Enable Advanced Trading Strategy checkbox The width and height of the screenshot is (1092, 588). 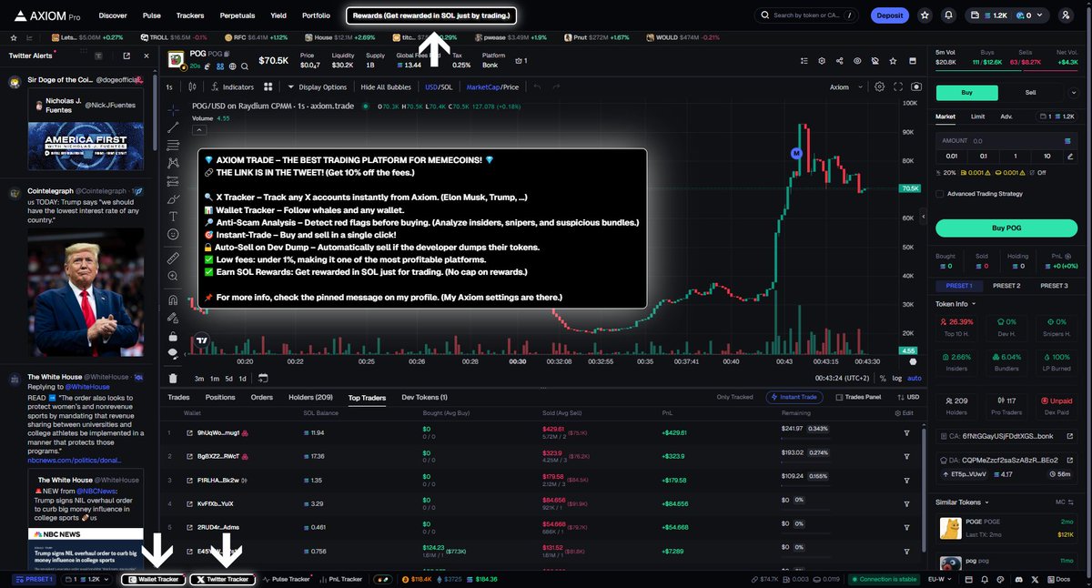click(940, 194)
